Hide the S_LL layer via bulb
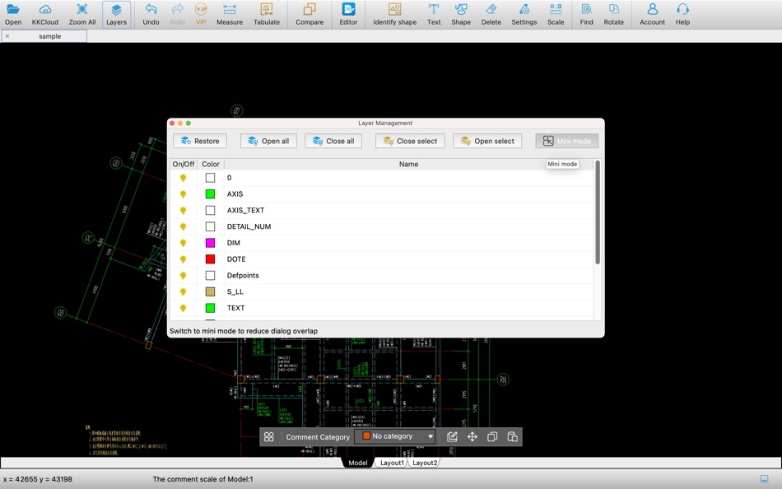 (x=183, y=292)
